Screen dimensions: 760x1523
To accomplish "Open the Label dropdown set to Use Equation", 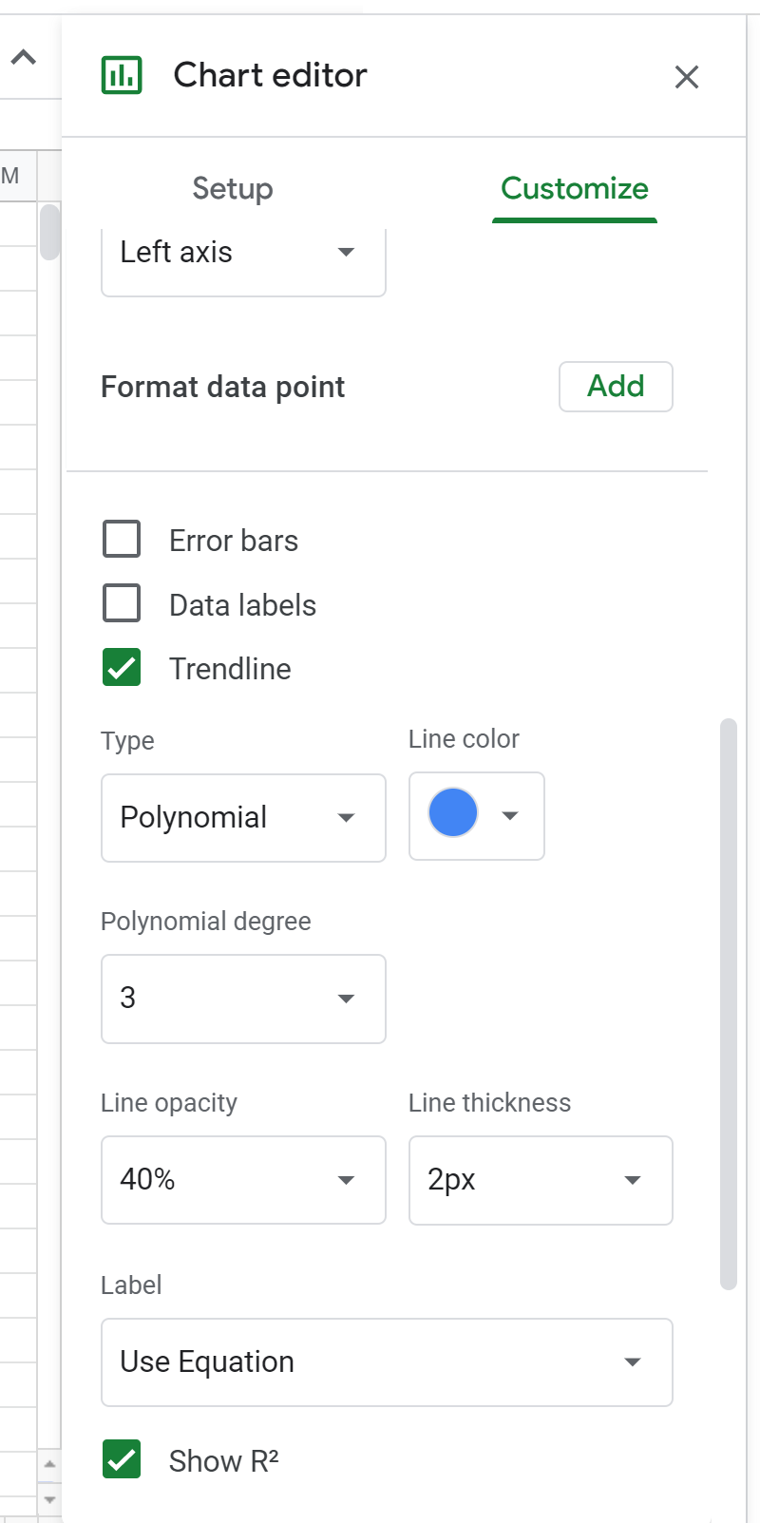I will click(x=387, y=1361).
